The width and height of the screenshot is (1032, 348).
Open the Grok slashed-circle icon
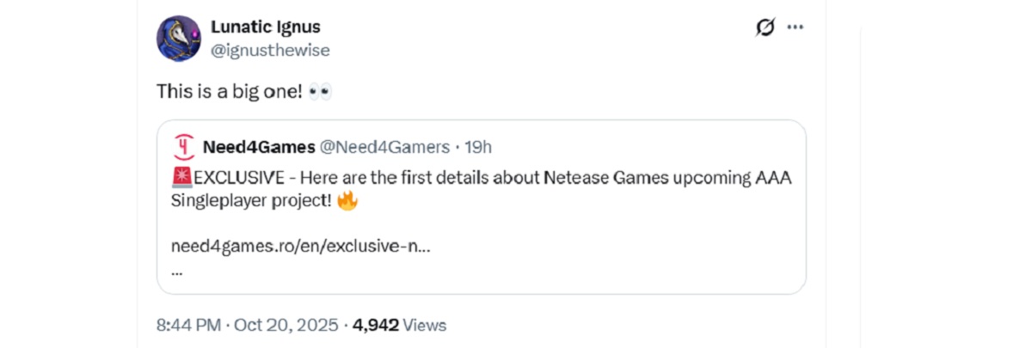pos(764,27)
